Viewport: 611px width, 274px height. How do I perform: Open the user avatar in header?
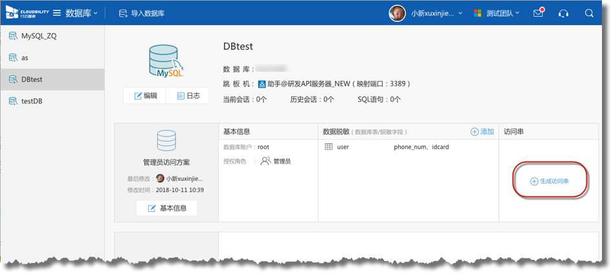[x=397, y=13]
